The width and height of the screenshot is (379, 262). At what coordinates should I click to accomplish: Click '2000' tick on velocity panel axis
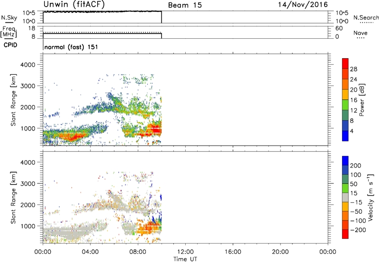28,205
